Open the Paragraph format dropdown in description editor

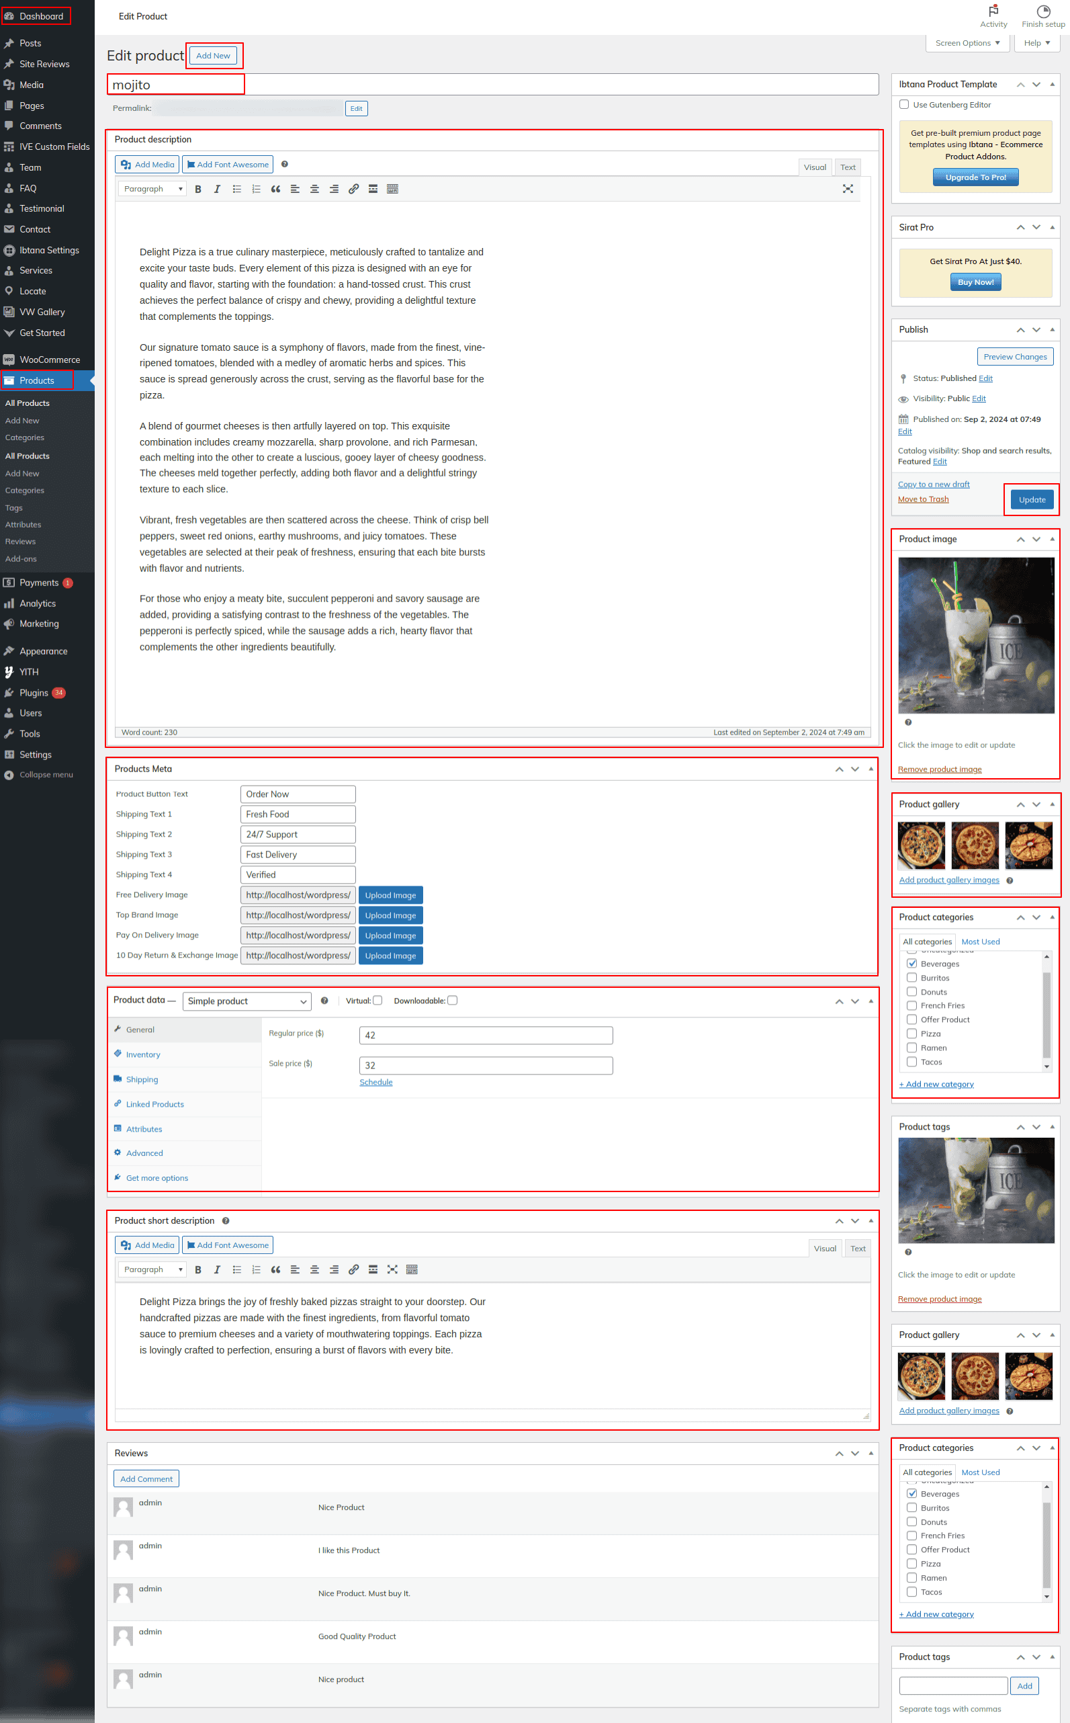click(153, 189)
